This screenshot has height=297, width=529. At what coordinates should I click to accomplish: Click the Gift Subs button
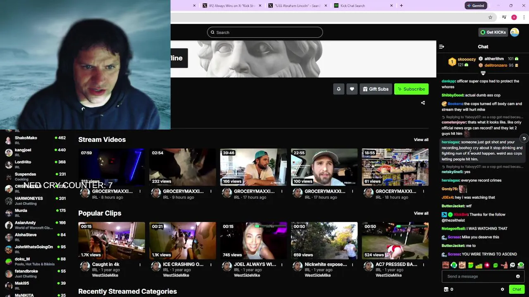point(375,89)
